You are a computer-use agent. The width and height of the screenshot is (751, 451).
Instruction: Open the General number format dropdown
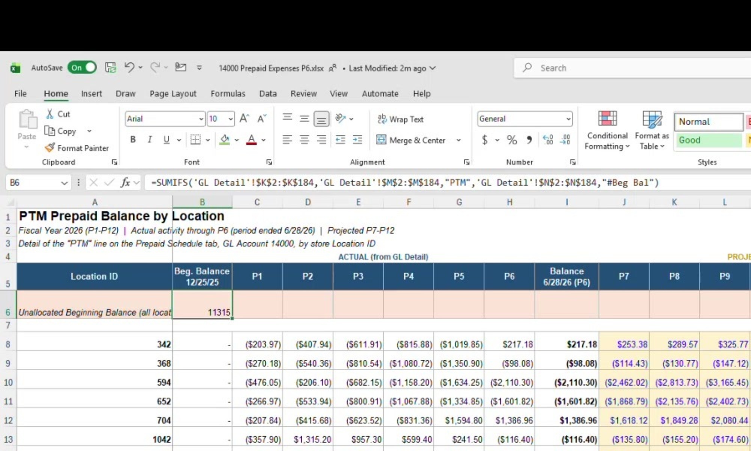click(x=569, y=119)
